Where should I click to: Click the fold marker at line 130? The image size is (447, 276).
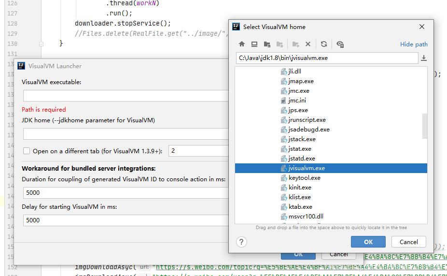pyautogui.click(x=42, y=44)
